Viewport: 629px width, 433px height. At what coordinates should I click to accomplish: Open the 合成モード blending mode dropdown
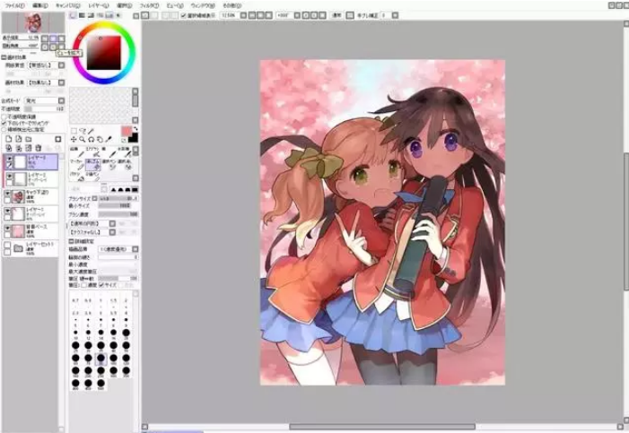(x=61, y=100)
